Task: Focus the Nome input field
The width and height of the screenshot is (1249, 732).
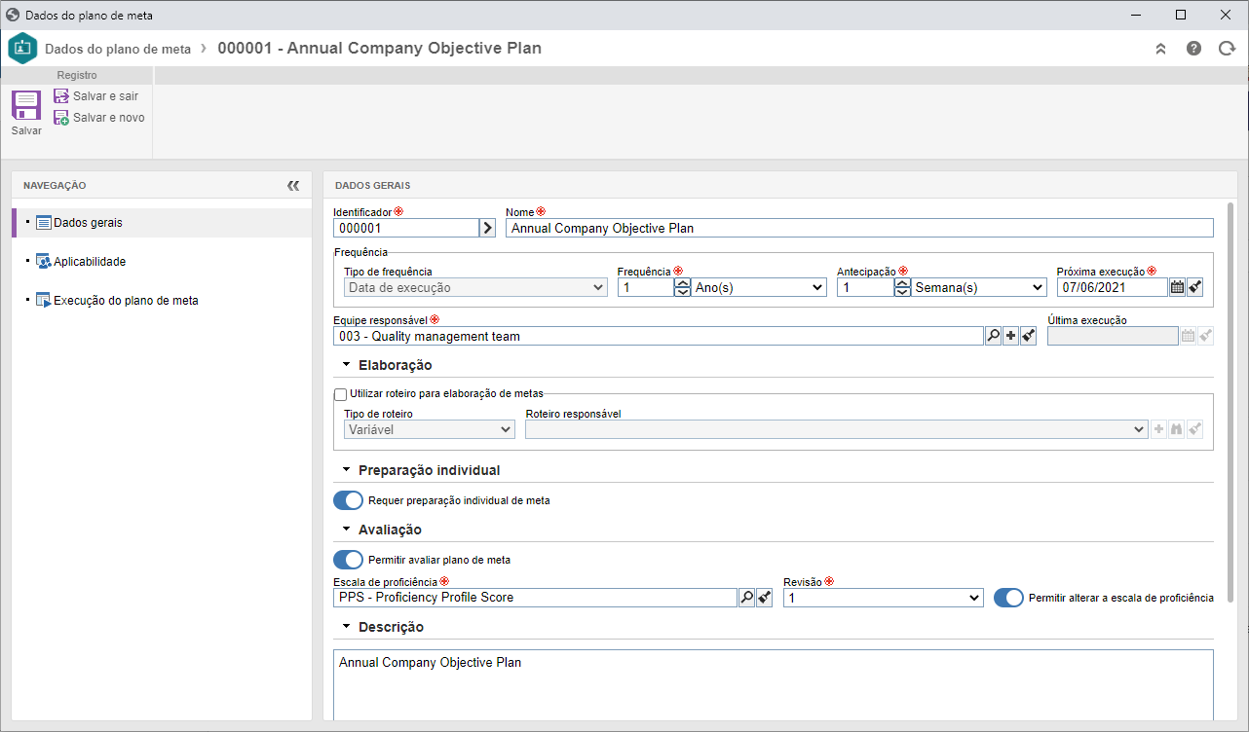Action: pos(859,228)
